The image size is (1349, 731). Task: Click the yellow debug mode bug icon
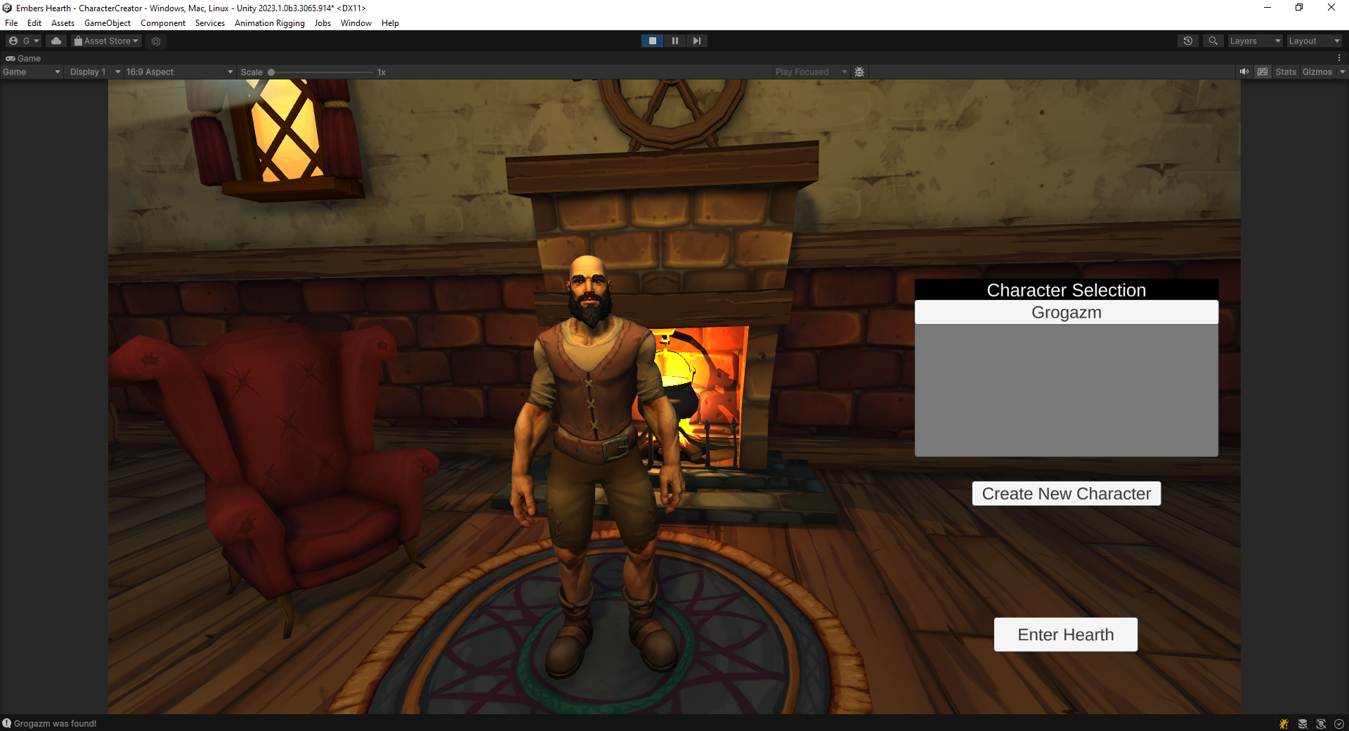(1284, 723)
